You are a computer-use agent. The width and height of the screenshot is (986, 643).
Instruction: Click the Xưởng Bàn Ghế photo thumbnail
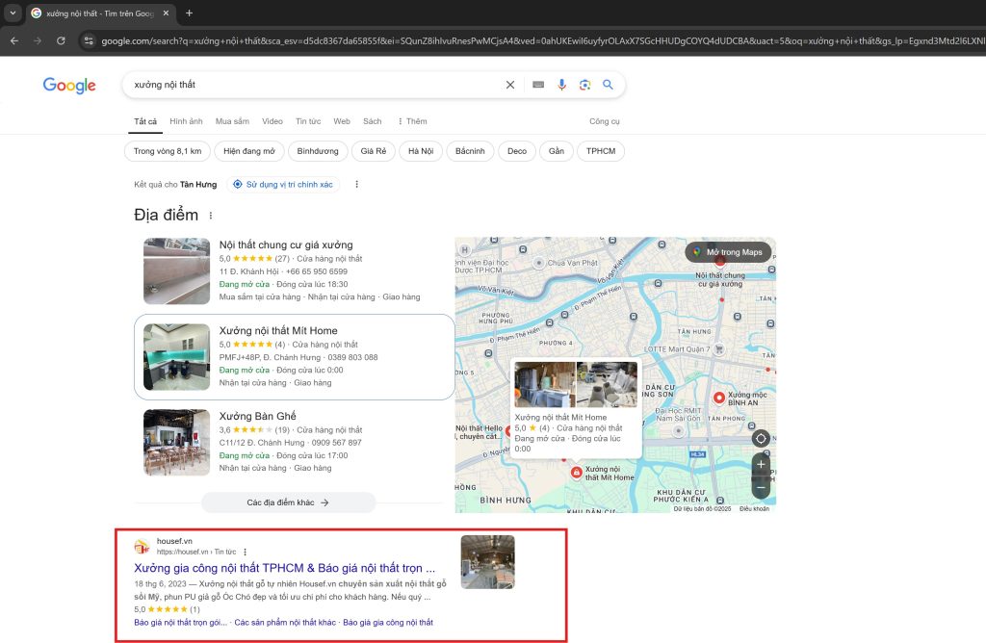[x=177, y=443]
